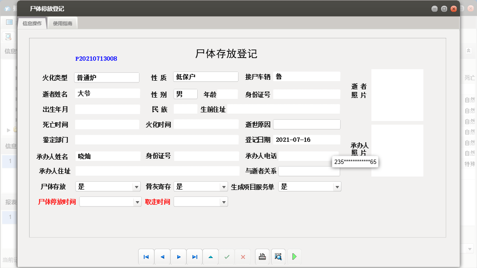Click the printer icon
477x268 pixels.
click(x=262, y=257)
